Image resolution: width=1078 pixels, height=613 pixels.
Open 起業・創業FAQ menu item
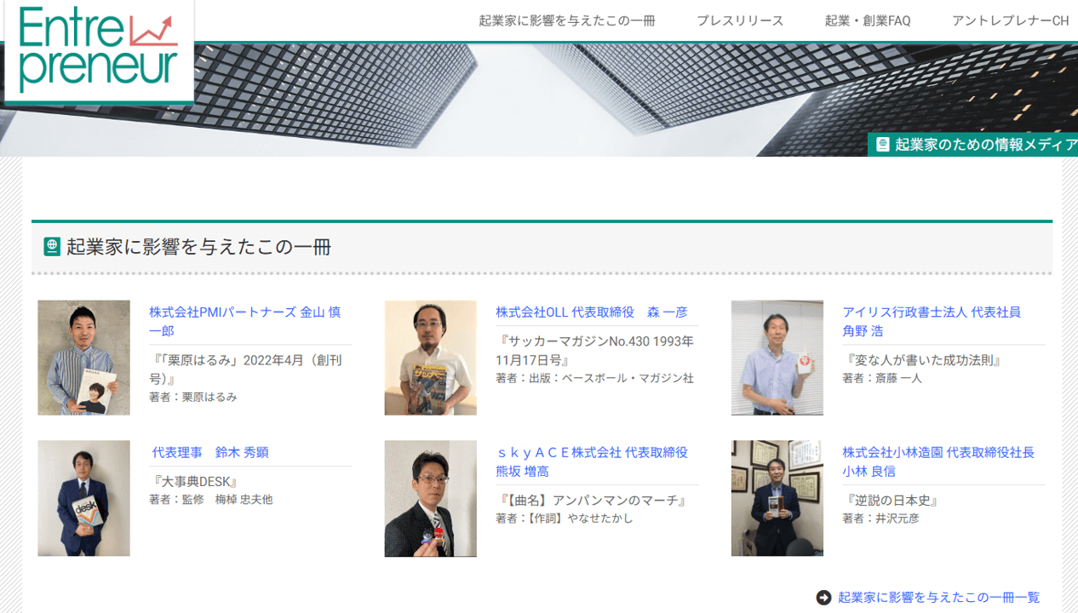click(868, 20)
